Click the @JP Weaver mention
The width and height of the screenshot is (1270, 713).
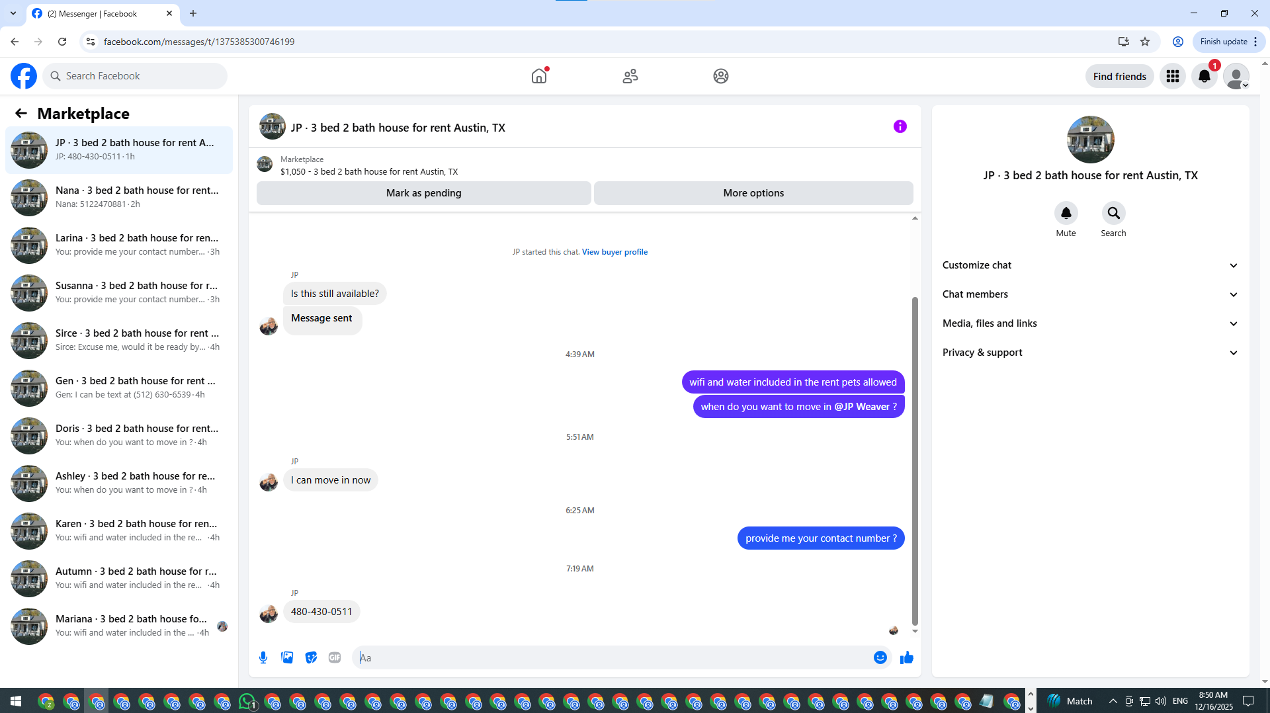[x=862, y=407]
